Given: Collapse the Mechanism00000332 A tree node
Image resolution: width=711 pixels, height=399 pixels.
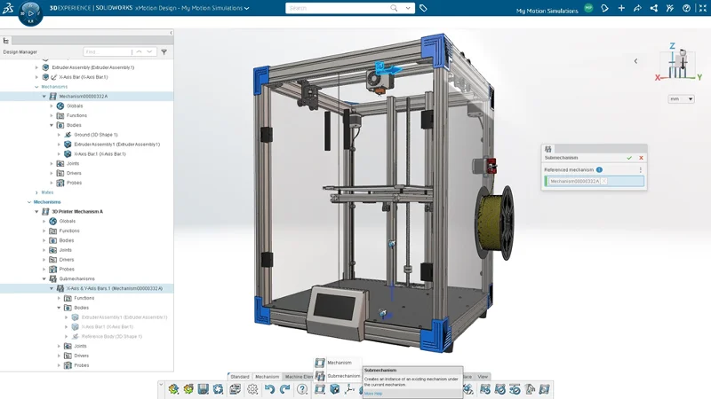Looking at the screenshot, I should (x=44, y=96).
